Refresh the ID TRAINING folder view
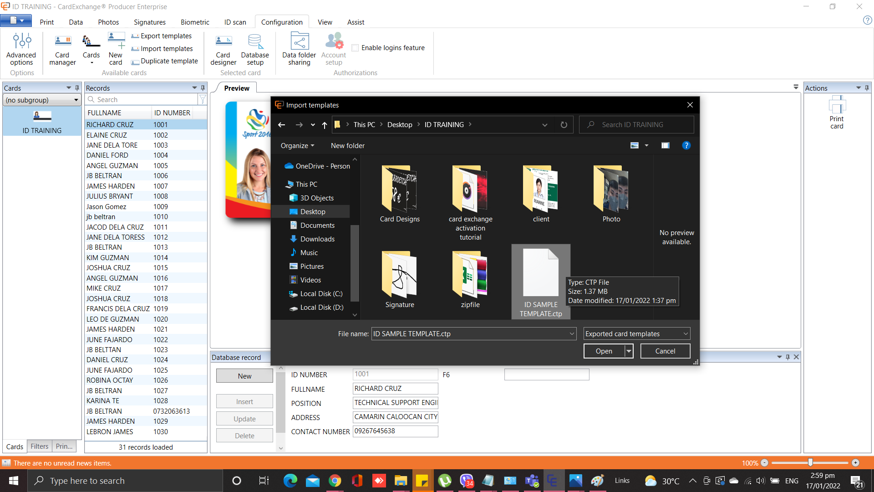The width and height of the screenshot is (874, 492). pos(564,125)
